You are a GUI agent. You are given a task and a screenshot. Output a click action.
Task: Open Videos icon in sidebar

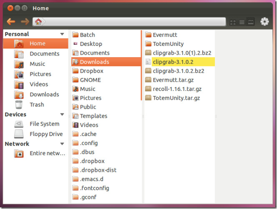click(x=19, y=84)
